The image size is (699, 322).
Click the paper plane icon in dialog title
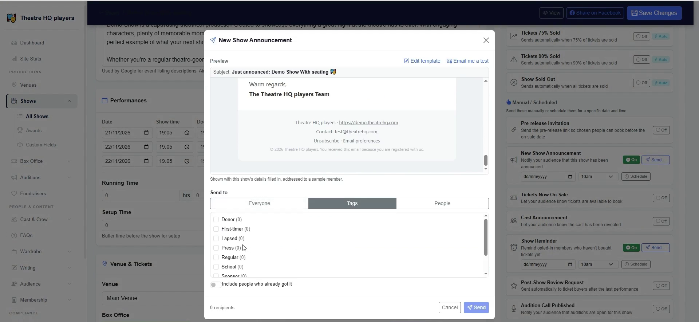(x=213, y=40)
